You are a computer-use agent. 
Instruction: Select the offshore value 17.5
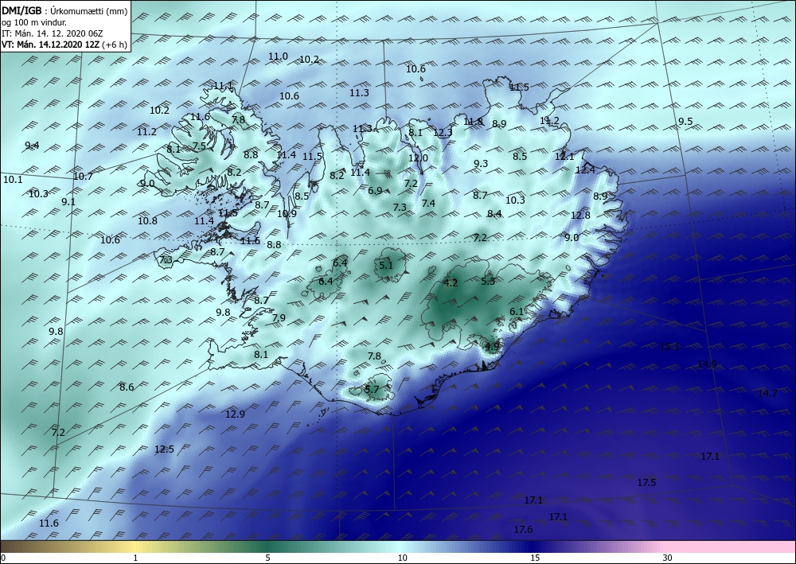point(646,483)
